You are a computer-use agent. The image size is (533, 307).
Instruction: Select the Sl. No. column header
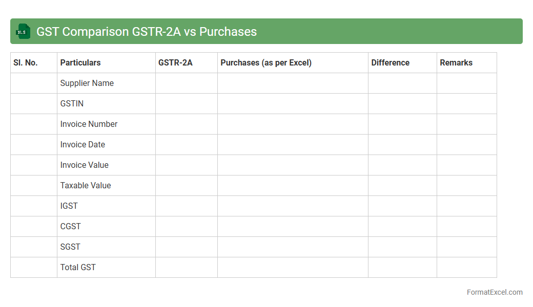click(26, 62)
